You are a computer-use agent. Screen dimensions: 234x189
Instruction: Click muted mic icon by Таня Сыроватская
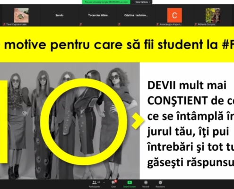pyautogui.click(x=4, y=24)
